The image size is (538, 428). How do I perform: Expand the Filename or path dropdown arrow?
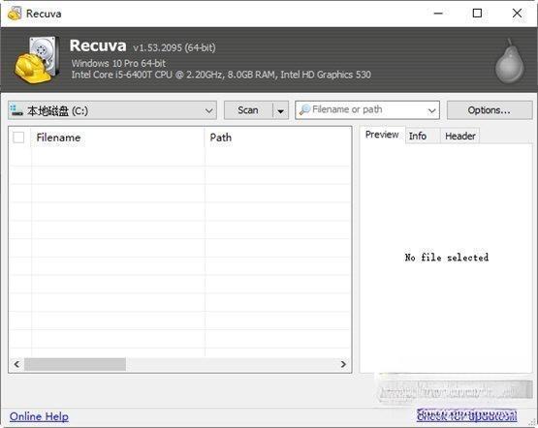coord(431,110)
